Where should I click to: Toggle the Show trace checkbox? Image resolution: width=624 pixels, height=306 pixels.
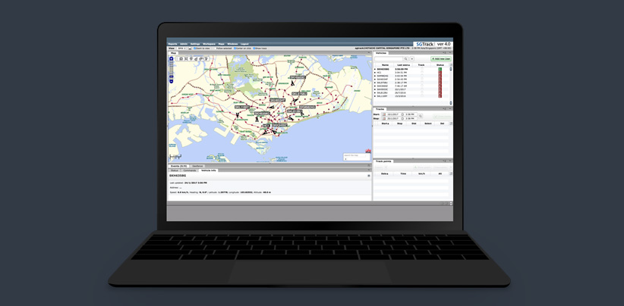click(x=254, y=48)
